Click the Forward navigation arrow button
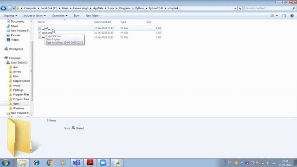This screenshot has height=167, width=297. point(9,8)
